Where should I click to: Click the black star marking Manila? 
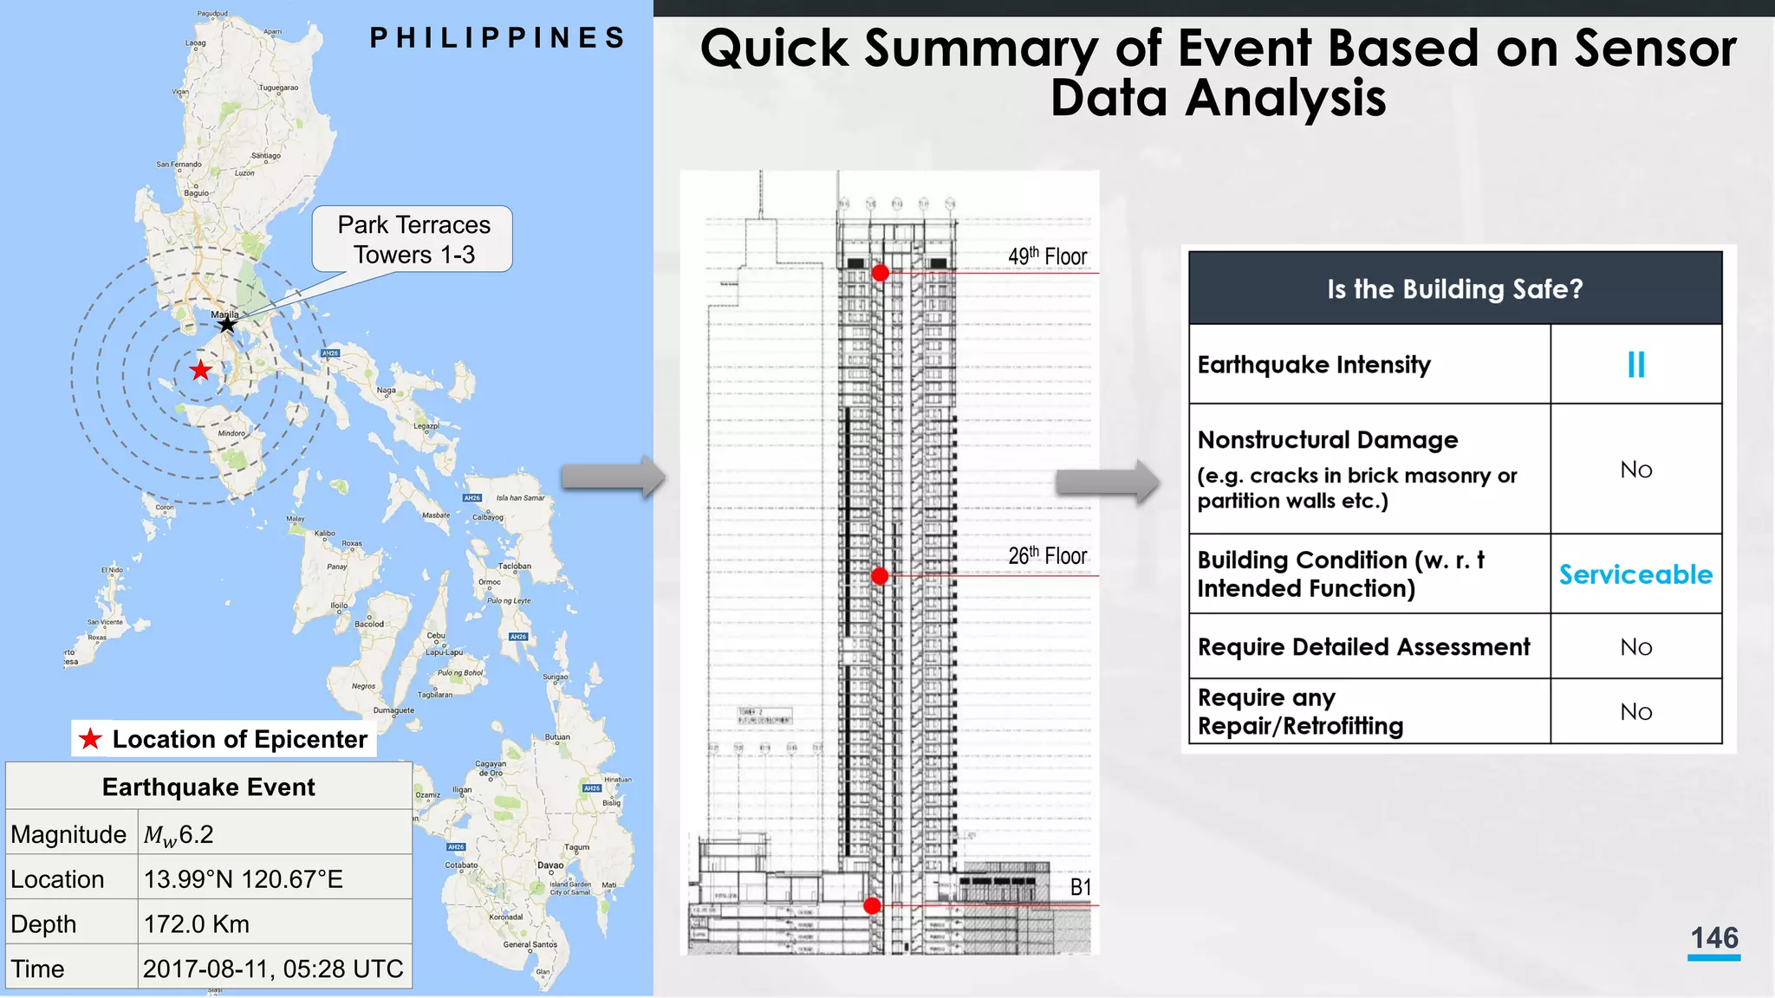coord(227,325)
